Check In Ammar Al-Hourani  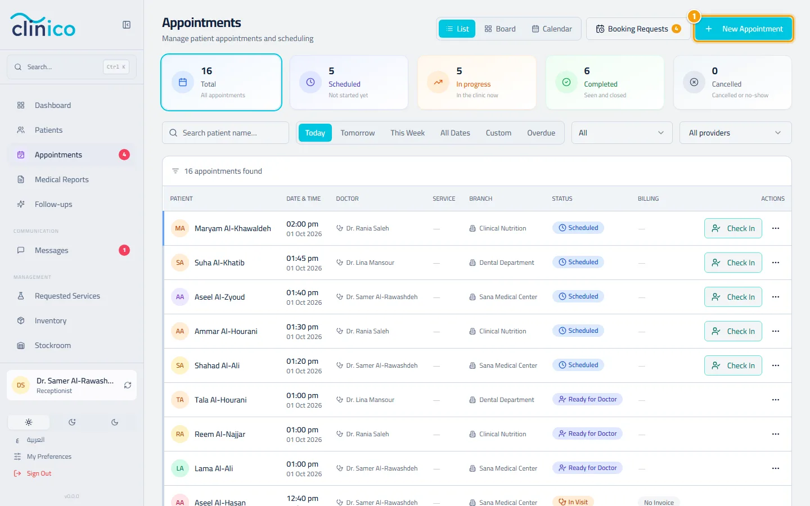pos(733,331)
